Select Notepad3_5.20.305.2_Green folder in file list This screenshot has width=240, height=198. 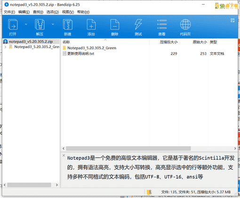92,48
